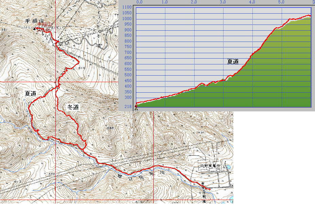This screenshot has height=216, width=315.
Task: Click the 916 spot elevation on map
Action: point(81,68)
